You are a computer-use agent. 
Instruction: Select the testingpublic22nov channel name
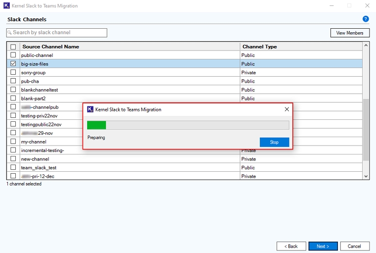click(x=41, y=124)
